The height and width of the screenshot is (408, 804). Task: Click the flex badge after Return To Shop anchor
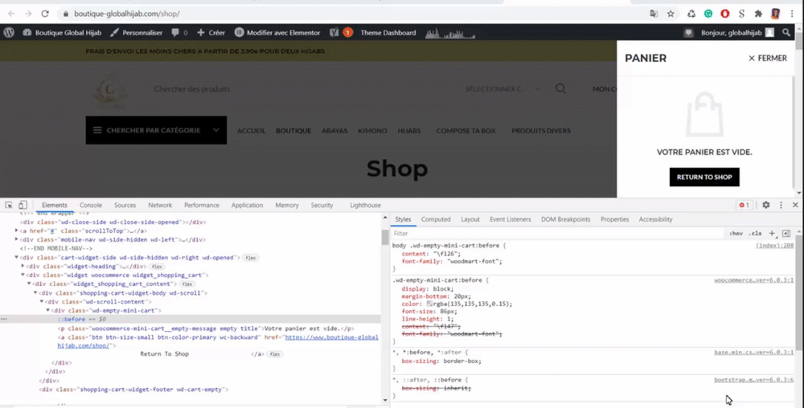(x=275, y=354)
